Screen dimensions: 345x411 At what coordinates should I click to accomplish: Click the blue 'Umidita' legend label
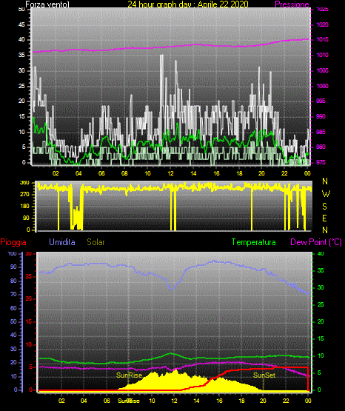tap(62, 242)
